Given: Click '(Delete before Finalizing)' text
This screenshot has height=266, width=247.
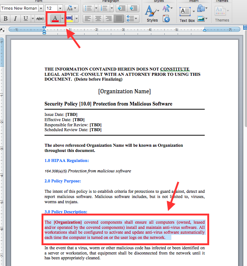Looking at the screenshot, I should point(98,79).
